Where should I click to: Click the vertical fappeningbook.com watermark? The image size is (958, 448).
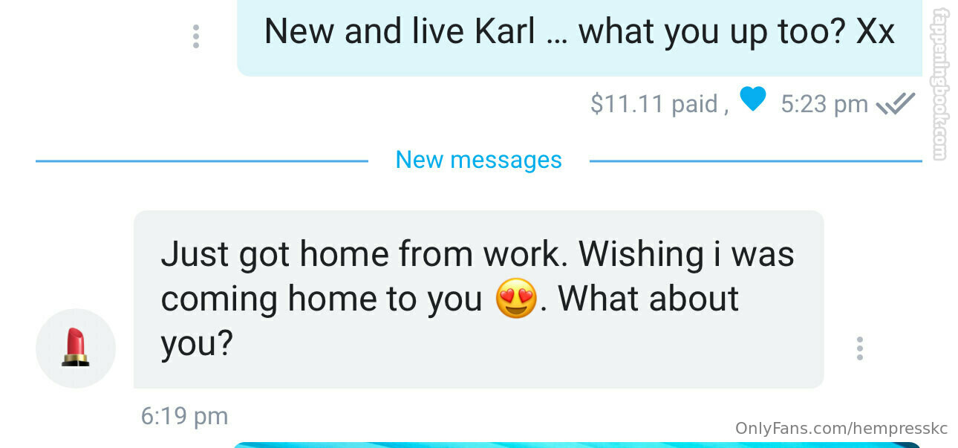[942, 83]
